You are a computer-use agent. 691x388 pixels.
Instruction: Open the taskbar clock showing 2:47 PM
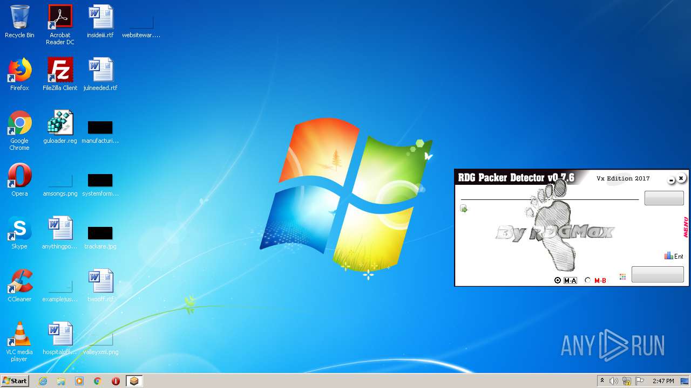(x=663, y=381)
